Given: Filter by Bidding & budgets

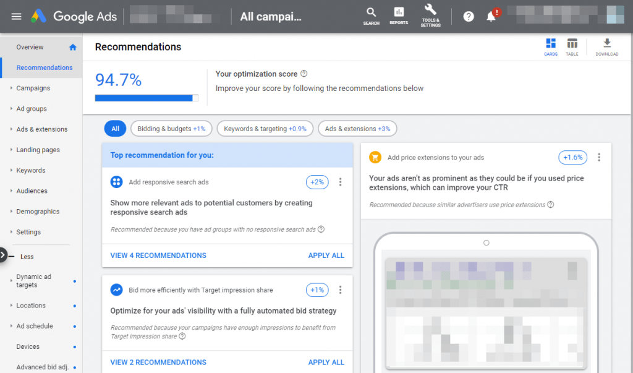Looking at the screenshot, I should point(171,129).
